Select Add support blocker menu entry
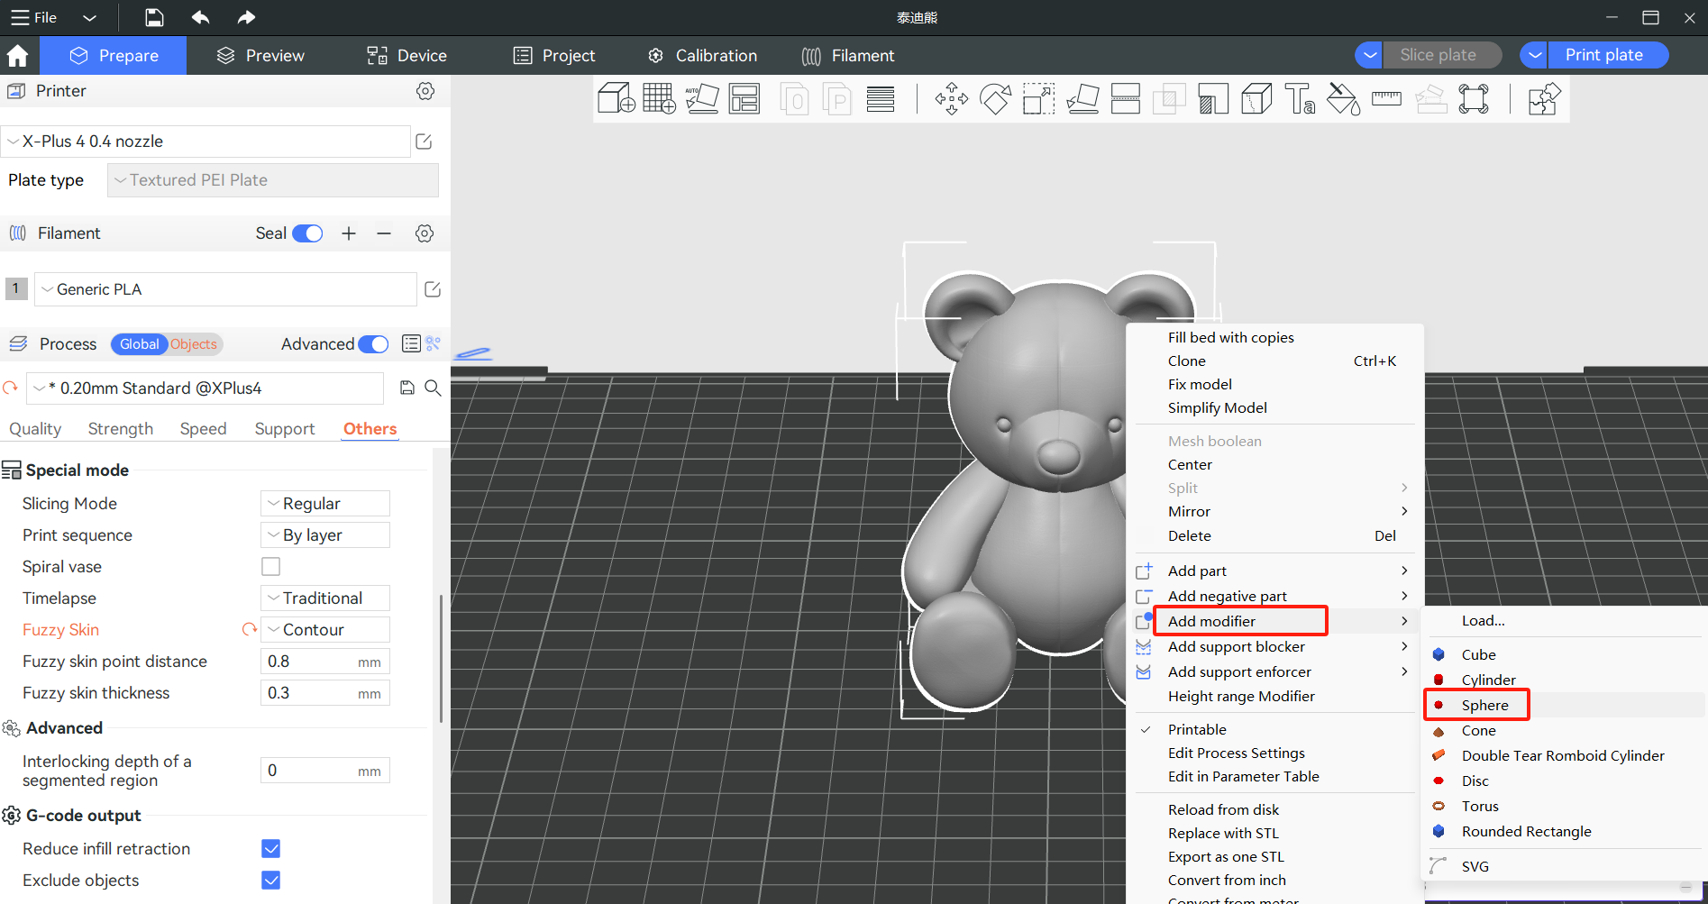This screenshot has width=1708, height=904. 1236,646
